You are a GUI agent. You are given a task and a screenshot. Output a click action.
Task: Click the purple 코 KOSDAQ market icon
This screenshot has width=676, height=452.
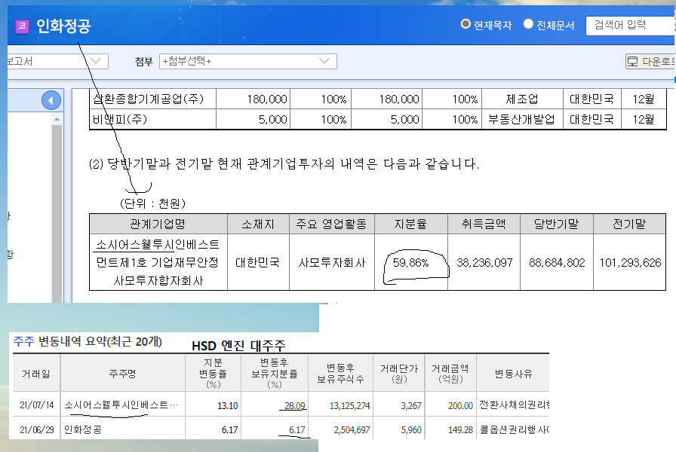point(23,26)
